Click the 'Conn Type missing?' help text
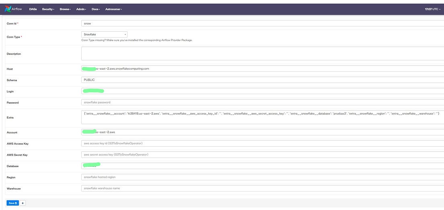444x210 pixels. [x=137, y=40]
